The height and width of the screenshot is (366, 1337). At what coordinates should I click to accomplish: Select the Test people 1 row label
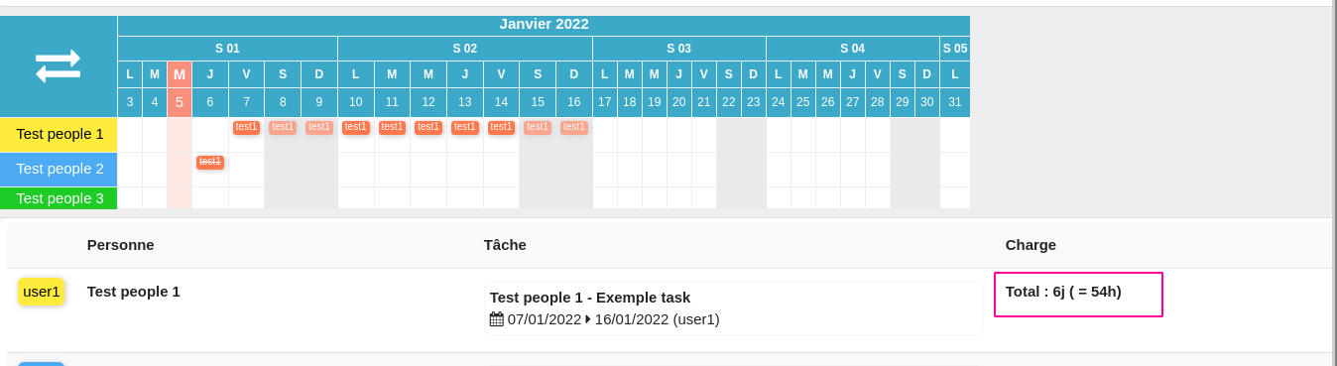click(x=60, y=134)
